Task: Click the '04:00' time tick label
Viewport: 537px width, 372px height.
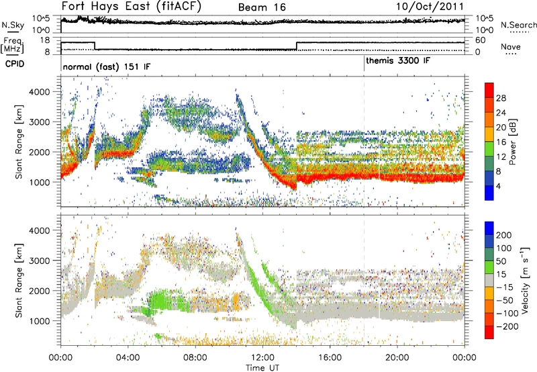Action: [128, 358]
